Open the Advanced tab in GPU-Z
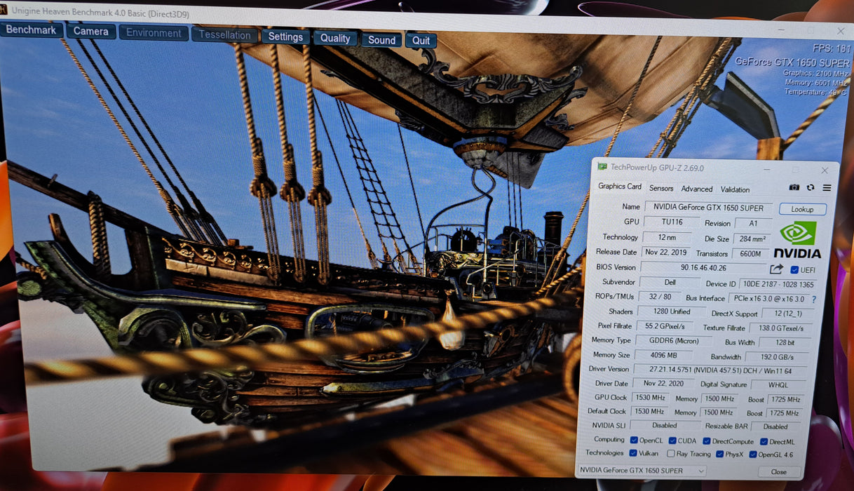The image size is (854, 491). coord(697,189)
